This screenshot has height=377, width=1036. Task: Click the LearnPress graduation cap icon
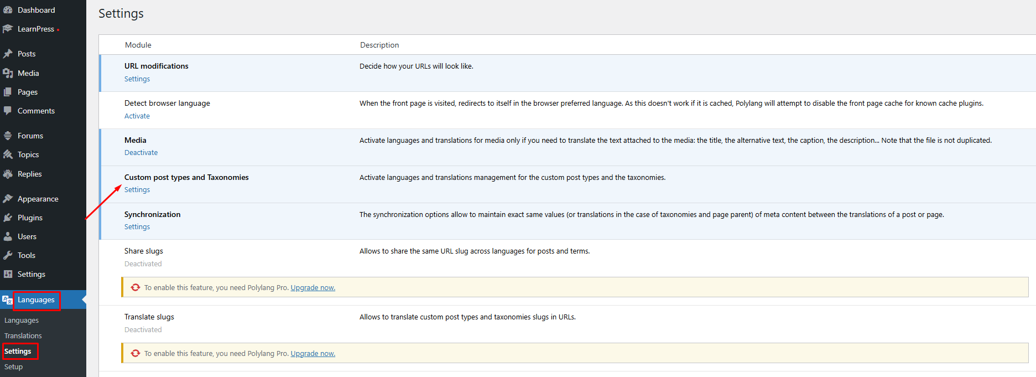pyautogui.click(x=8, y=29)
